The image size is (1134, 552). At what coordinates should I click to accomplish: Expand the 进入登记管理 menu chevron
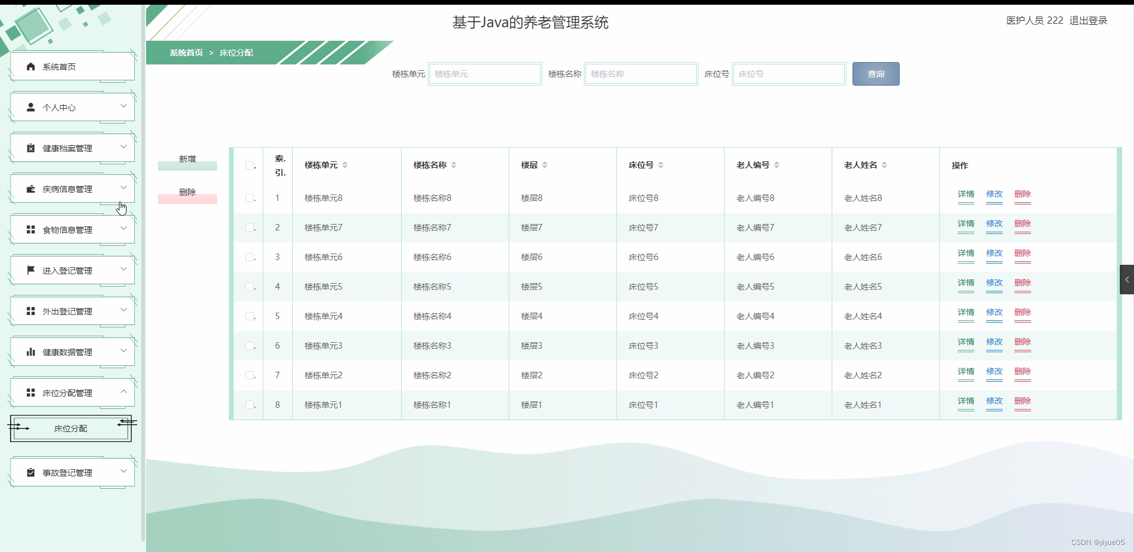click(124, 269)
